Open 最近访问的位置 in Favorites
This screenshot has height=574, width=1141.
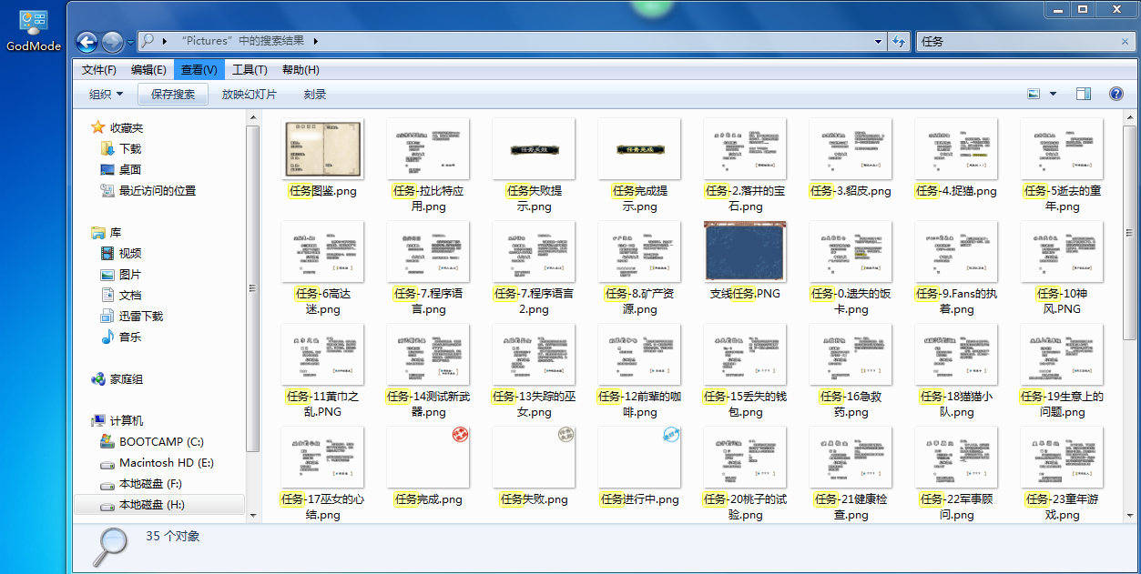point(158,190)
